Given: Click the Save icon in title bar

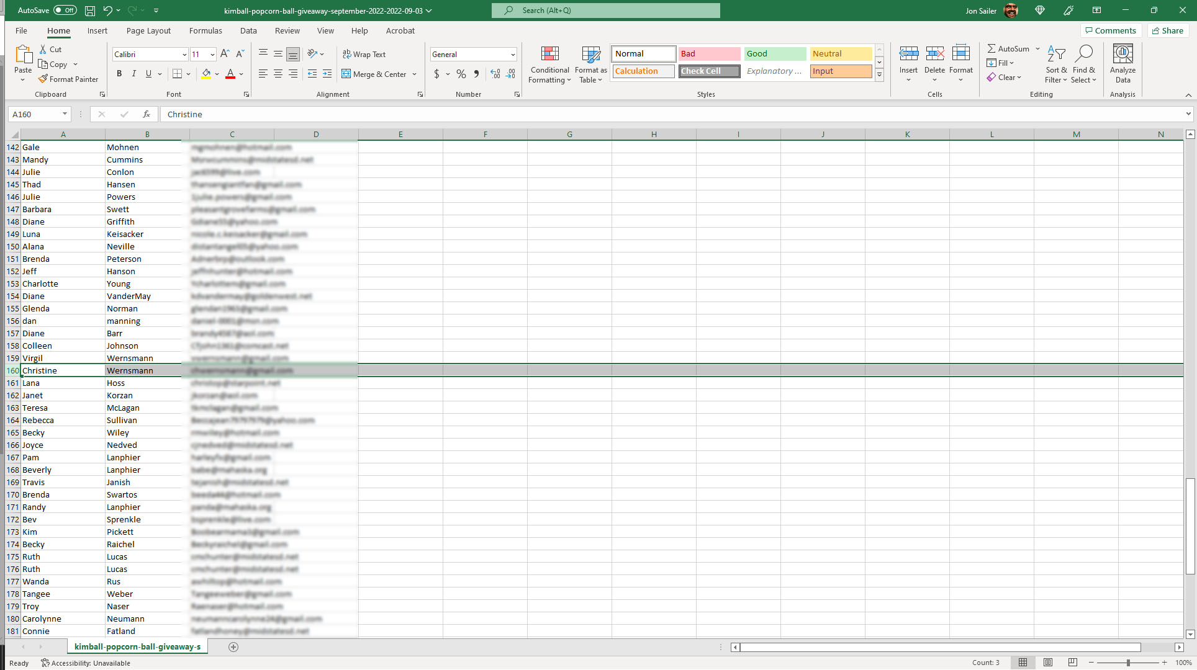Looking at the screenshot, I should 90,11.
